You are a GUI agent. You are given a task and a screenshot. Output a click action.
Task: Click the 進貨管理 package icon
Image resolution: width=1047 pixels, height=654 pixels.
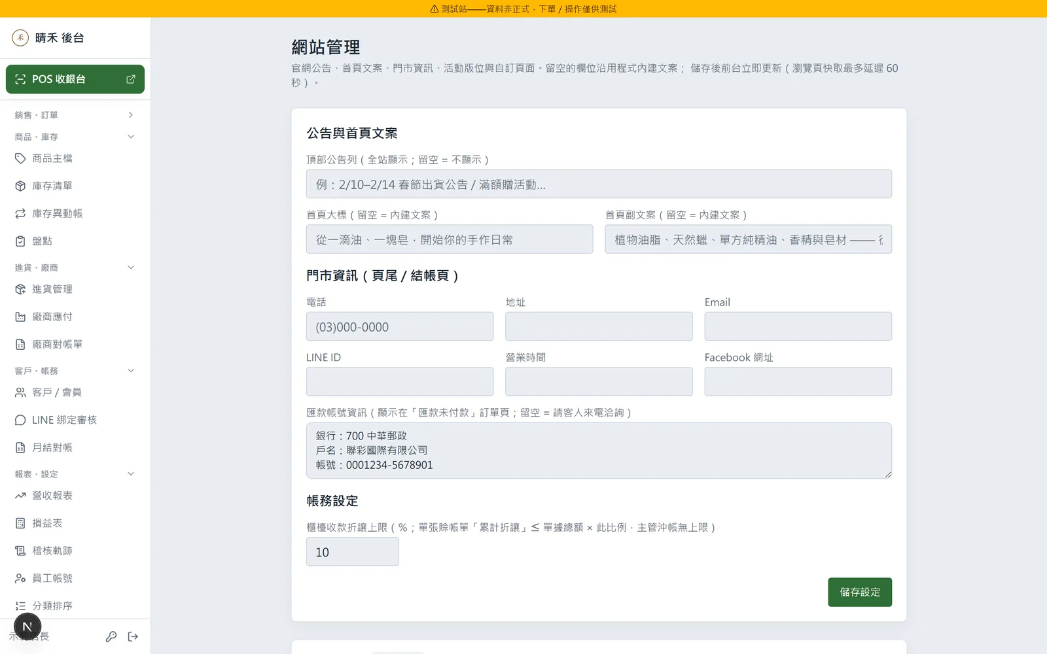click(x=20, y=289)
